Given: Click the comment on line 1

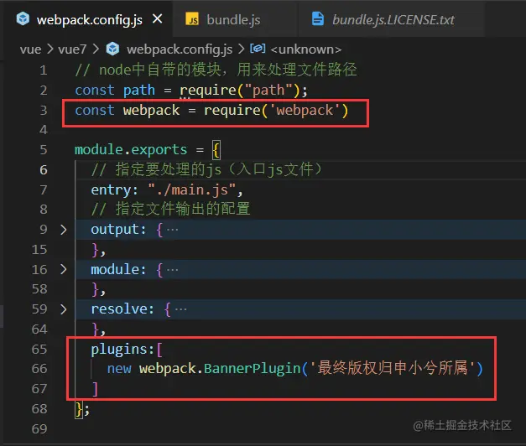Looking at the screenshot, I should coord(216,70).
